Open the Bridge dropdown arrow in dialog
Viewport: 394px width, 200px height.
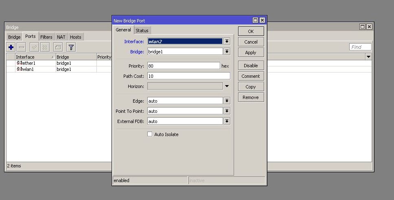[x=227, y=52]
